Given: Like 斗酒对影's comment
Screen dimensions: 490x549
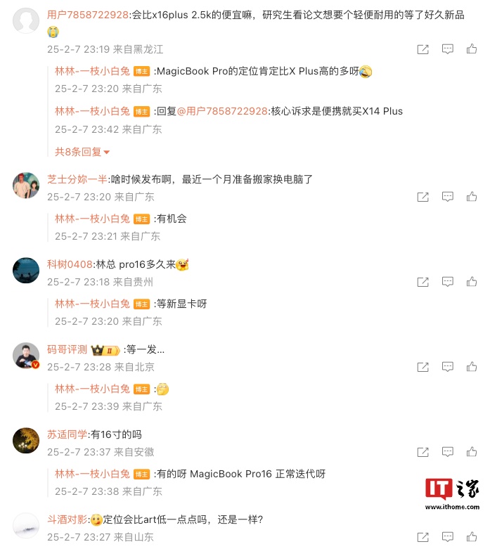Looking at the screenshot, I should coord(472,537).
